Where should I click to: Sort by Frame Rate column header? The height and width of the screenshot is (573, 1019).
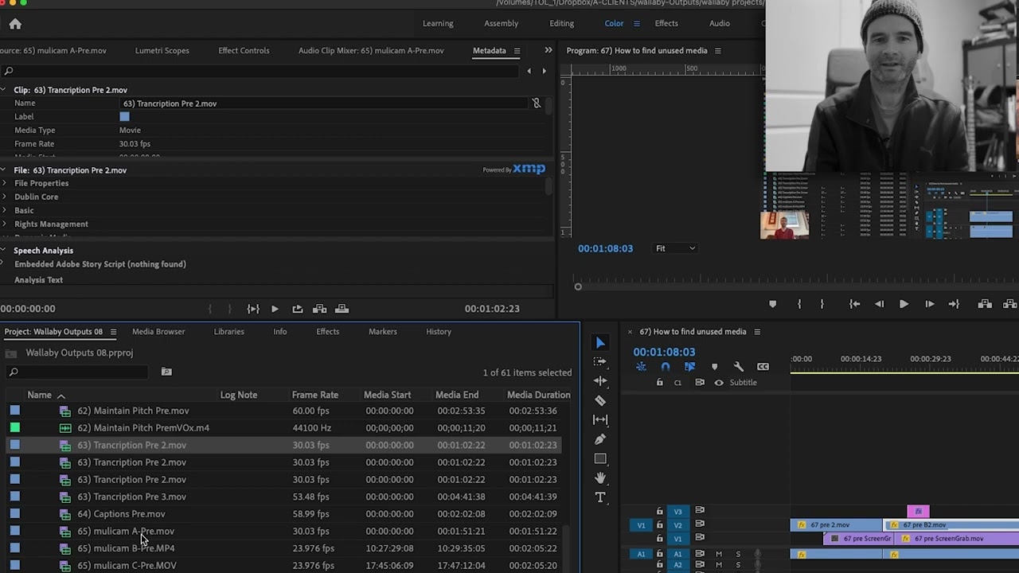click(x=315, y=395)
